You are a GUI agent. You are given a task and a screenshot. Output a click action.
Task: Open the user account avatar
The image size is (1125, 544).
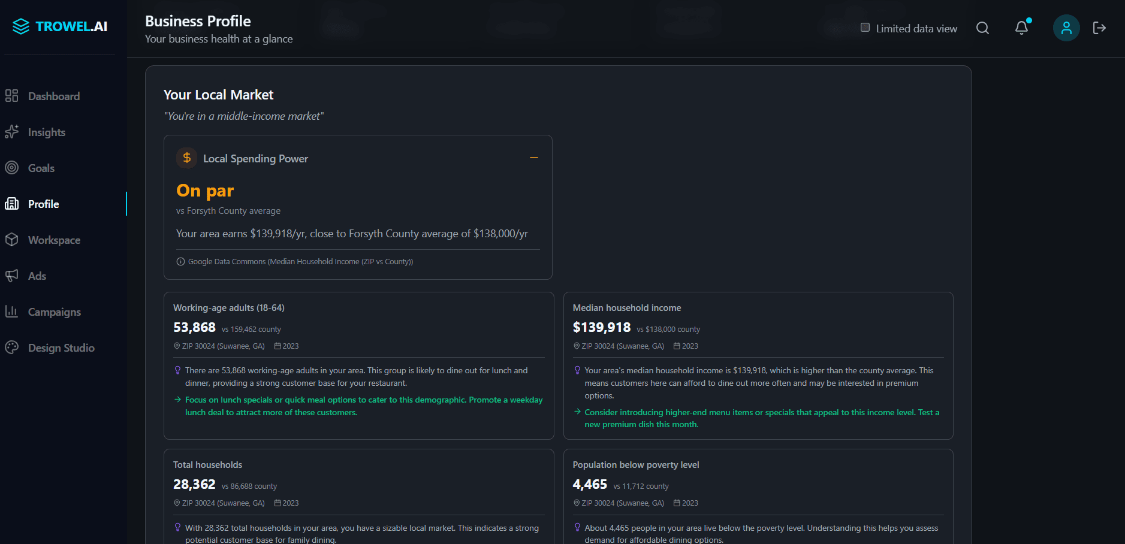[x=1066, y=28]
